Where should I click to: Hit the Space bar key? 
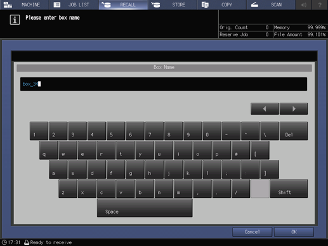click(145, 208)
